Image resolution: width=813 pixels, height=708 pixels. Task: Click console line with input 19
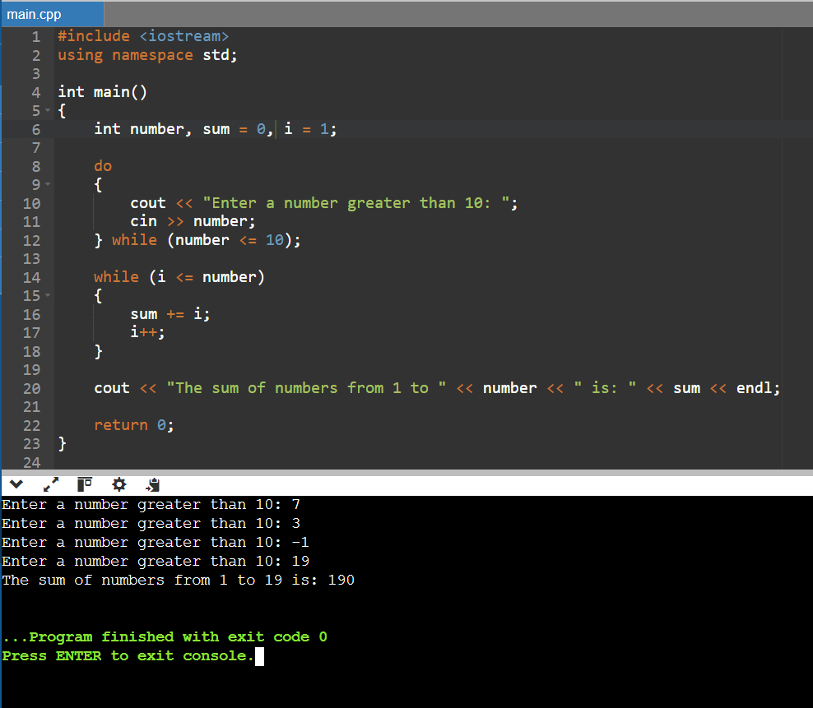pyautogui.click(x=156, y=562)
